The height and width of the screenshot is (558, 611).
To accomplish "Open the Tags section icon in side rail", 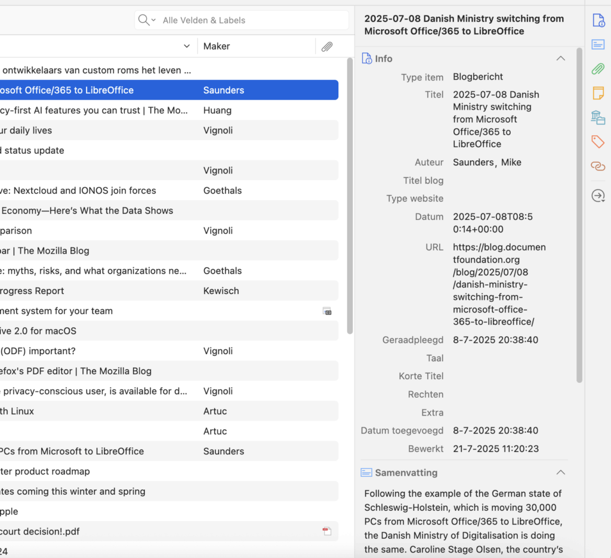I will tap(598, 142).
